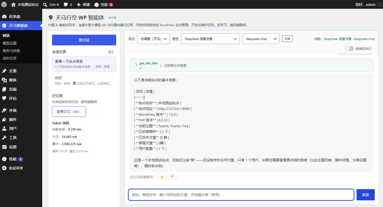Image resolution: width=383 pixels, height=207 pixels.
Task: Start a chat with 新对话 button
Action: (84, 40)
